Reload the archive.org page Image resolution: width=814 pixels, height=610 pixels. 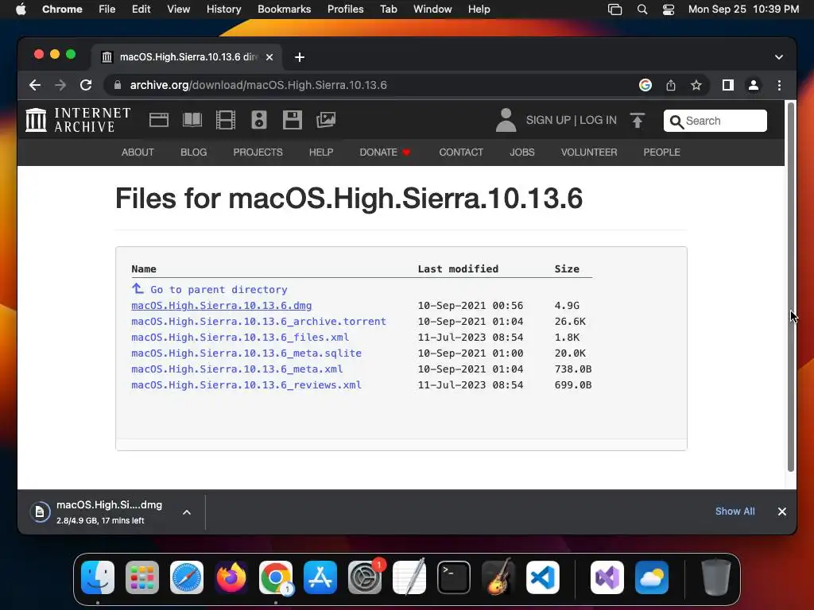point(86,85)
